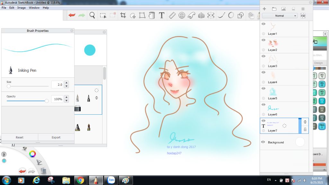329x185 pixels.
Task: Select the Predictive Stroke tool
Action: (x=231, y=15)
